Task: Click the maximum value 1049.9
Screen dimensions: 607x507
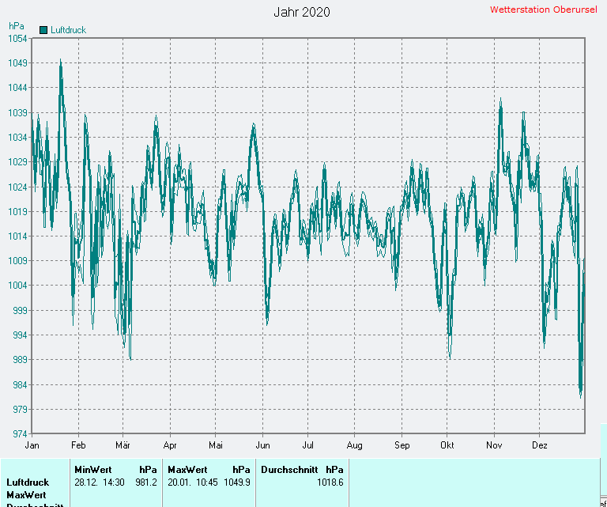Action: pyautogui.click(x=237, y=482)
